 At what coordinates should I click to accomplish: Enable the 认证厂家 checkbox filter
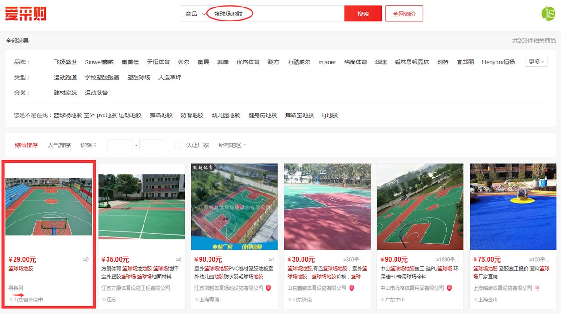coord(178,145)
